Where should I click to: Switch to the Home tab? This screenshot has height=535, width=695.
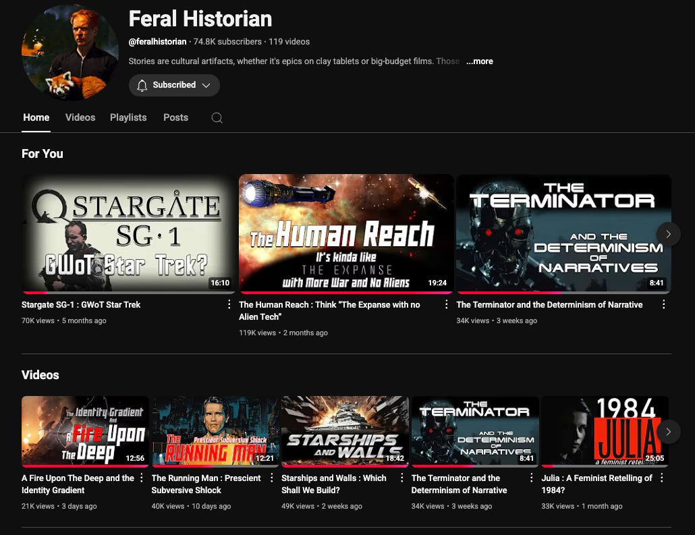[36, 117]
